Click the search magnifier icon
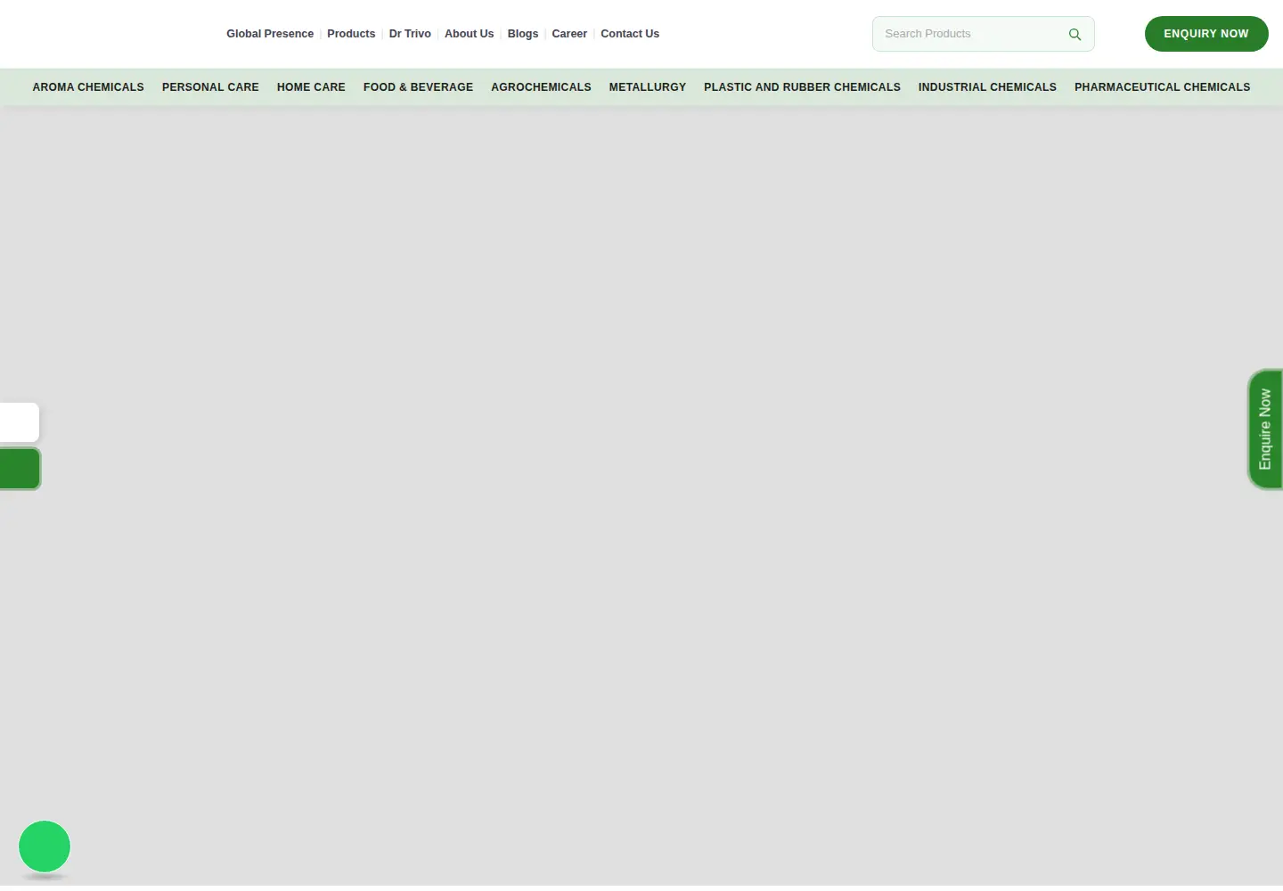The width and height of the screenshot is (1283, 891). pyautogui.click(x=1075, y=34)
